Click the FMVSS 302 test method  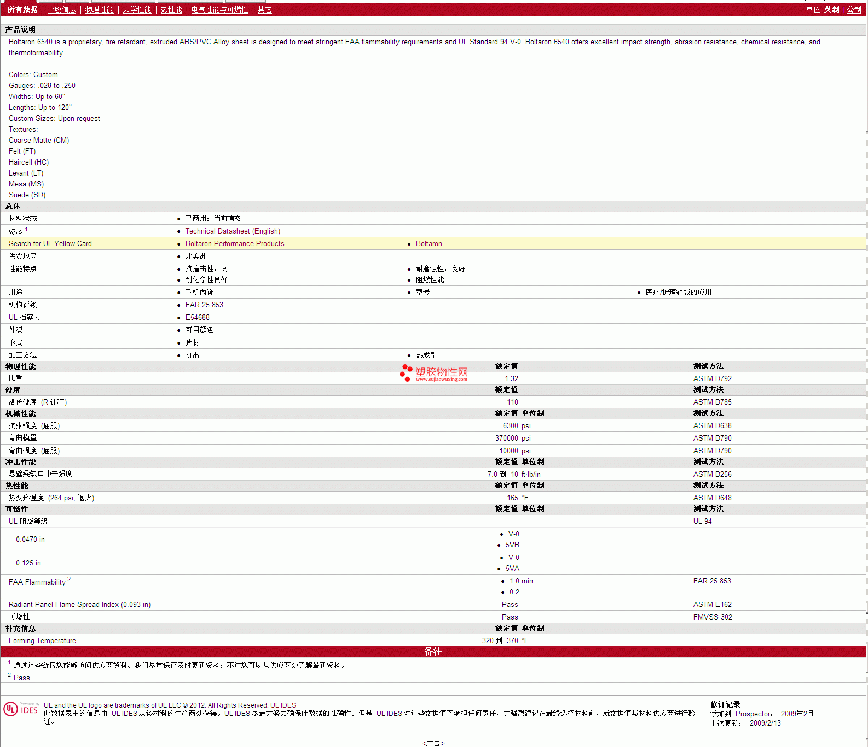coord(713,617)
